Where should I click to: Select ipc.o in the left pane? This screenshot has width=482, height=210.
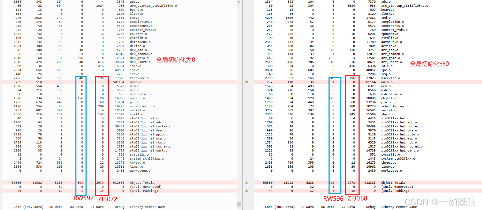[134, 70]
